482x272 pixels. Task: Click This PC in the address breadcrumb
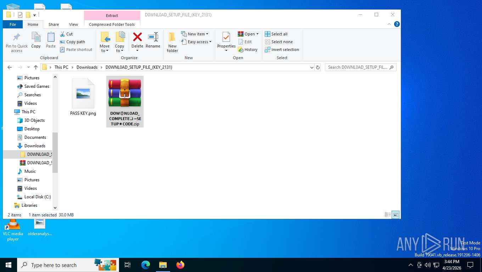pyautogui.click(x=61, y=67)
